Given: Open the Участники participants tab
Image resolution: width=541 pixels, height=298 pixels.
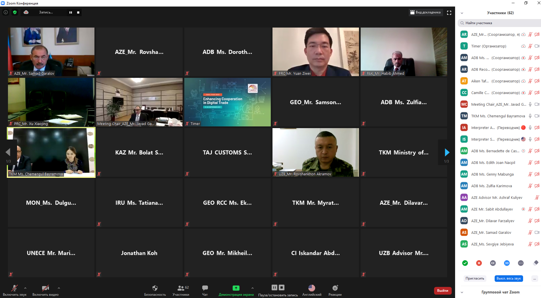Looking at the screenshot, I should [x=181, y=288].
